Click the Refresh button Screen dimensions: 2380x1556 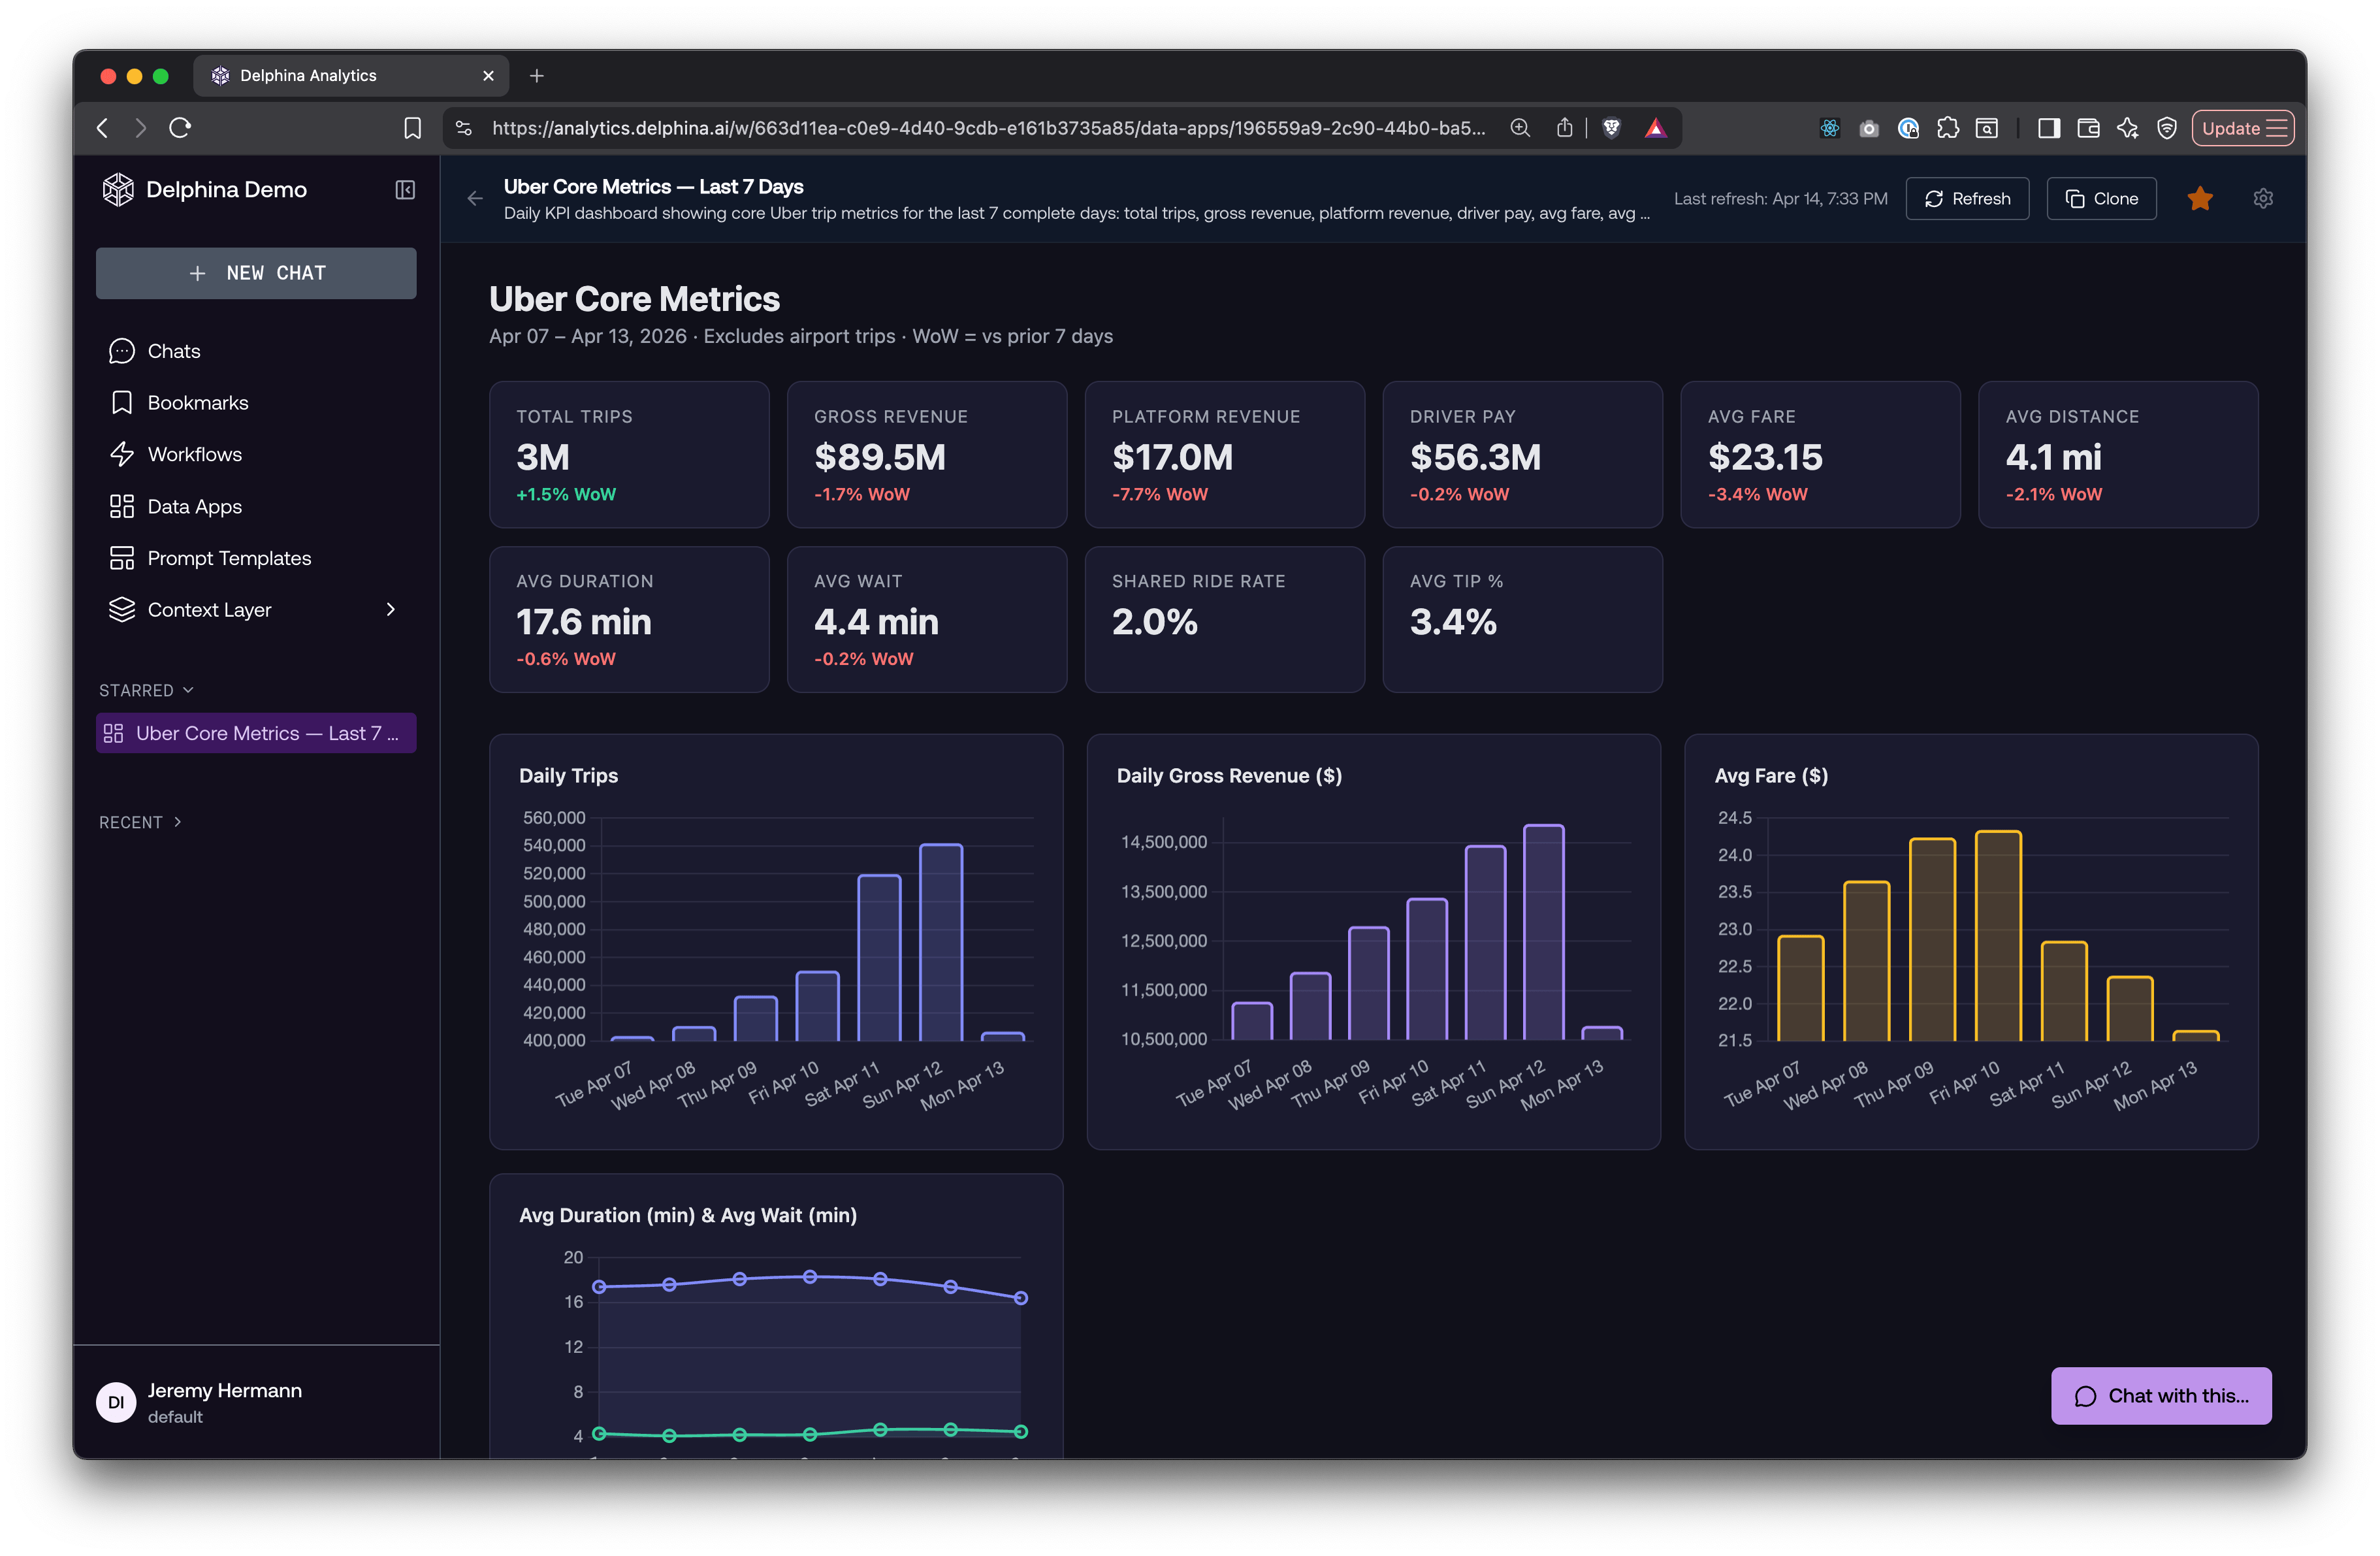[1967, 199]
